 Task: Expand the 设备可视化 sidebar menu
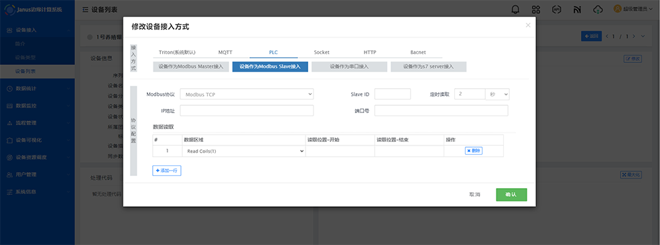pos(68,141)
